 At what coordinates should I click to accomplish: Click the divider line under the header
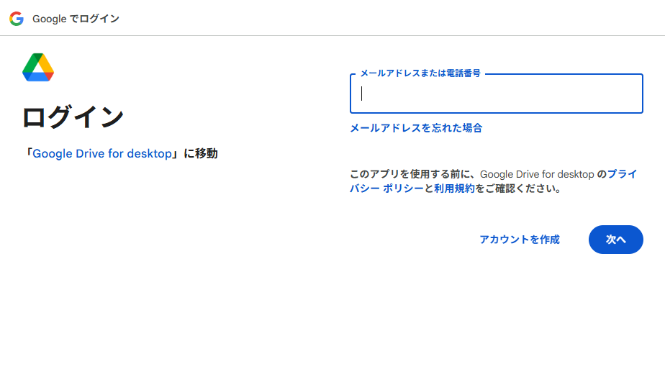[x=332, y=36]
